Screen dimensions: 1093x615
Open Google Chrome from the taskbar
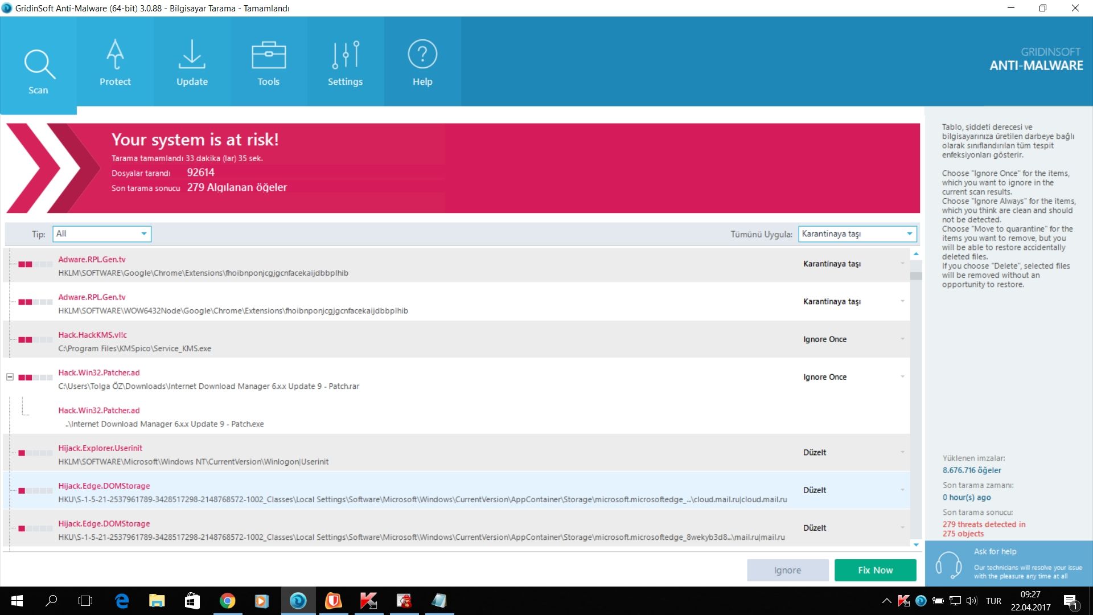[227, 601]
